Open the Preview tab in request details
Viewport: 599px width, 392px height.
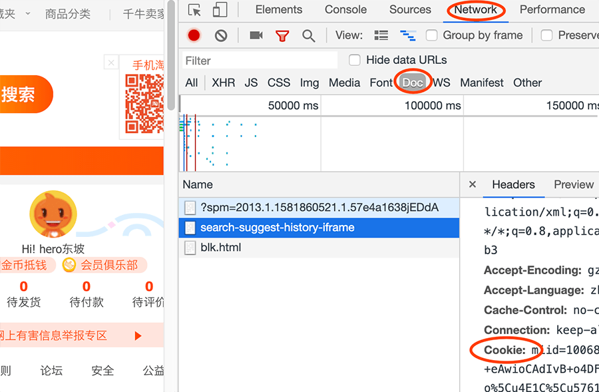573,184
